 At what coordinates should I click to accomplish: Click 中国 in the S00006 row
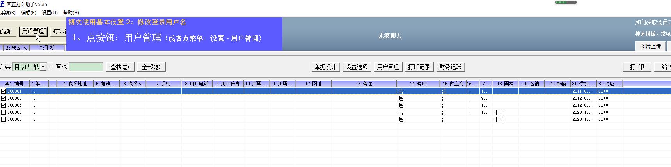[499, 119]
